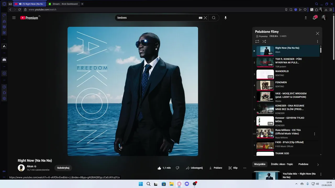This screenshot has width=335, height=188.
Task: Open Windows Start button
Action: pyautogui.click(x=141, y=184)
